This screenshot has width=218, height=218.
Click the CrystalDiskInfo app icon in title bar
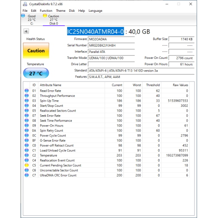coord(25,4)
